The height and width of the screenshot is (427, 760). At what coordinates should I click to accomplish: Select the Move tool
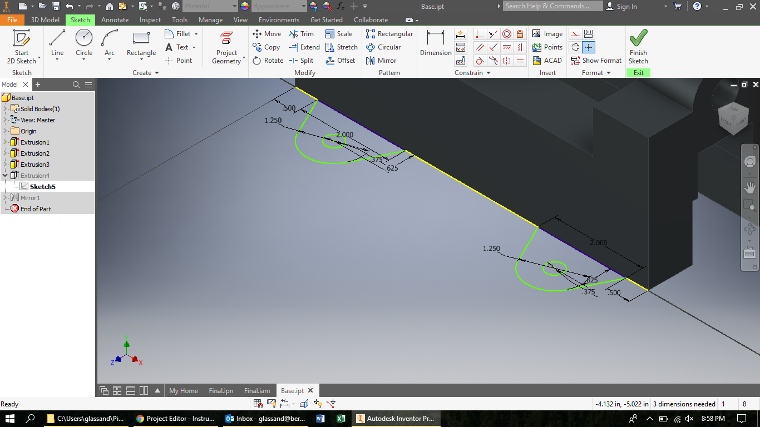tap(267, 34)
